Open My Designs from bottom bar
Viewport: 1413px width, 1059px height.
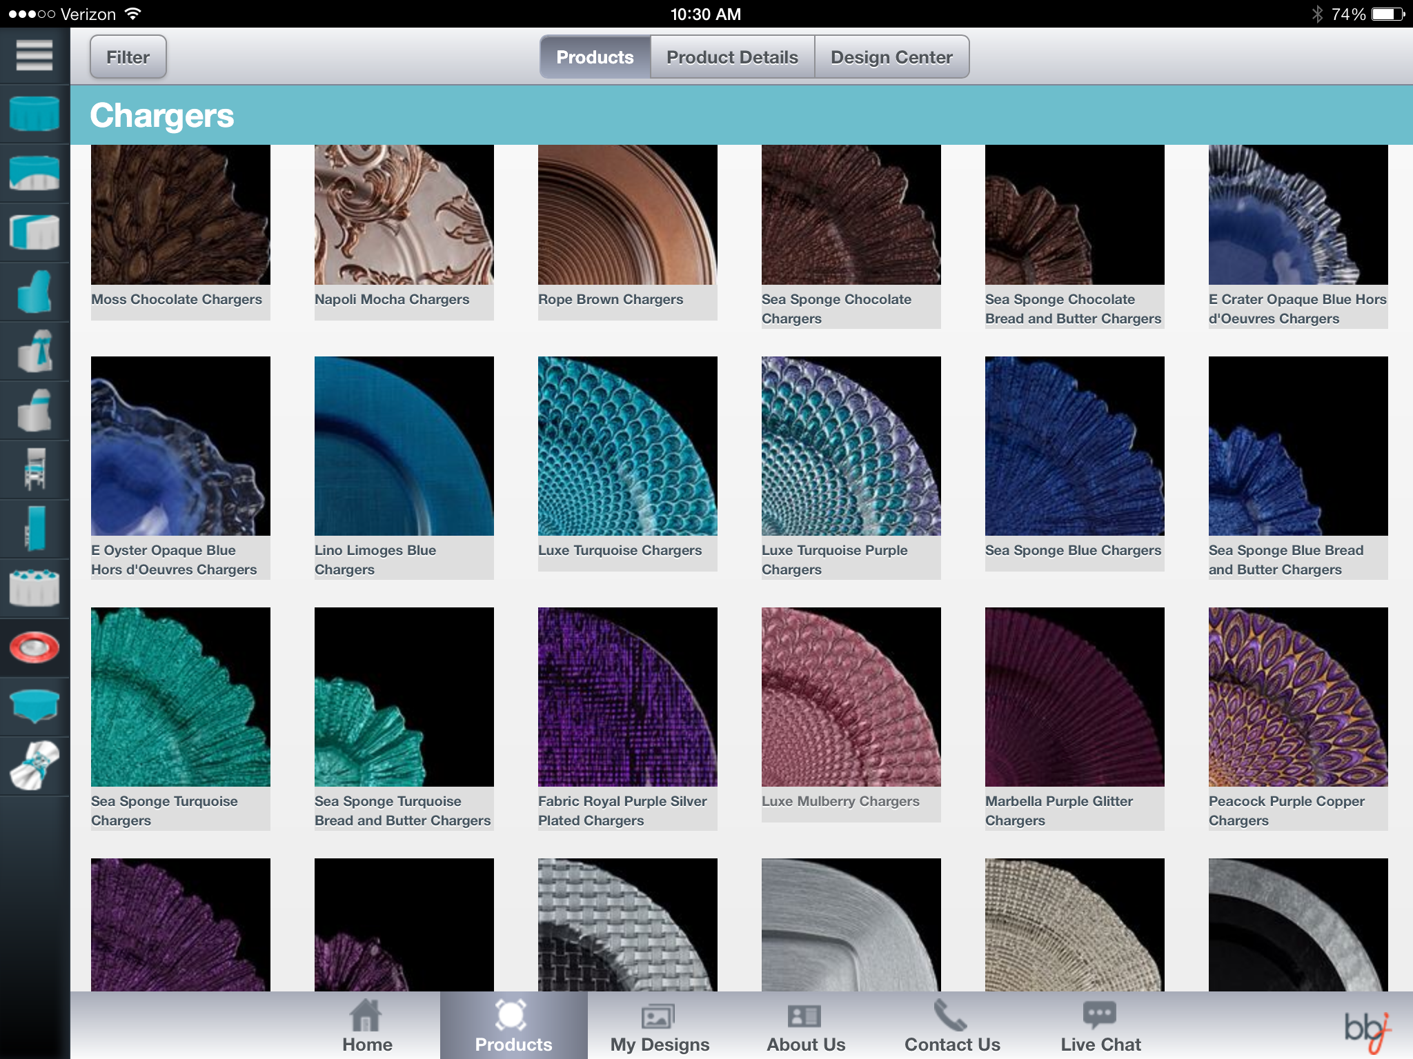click(660, 1026)
